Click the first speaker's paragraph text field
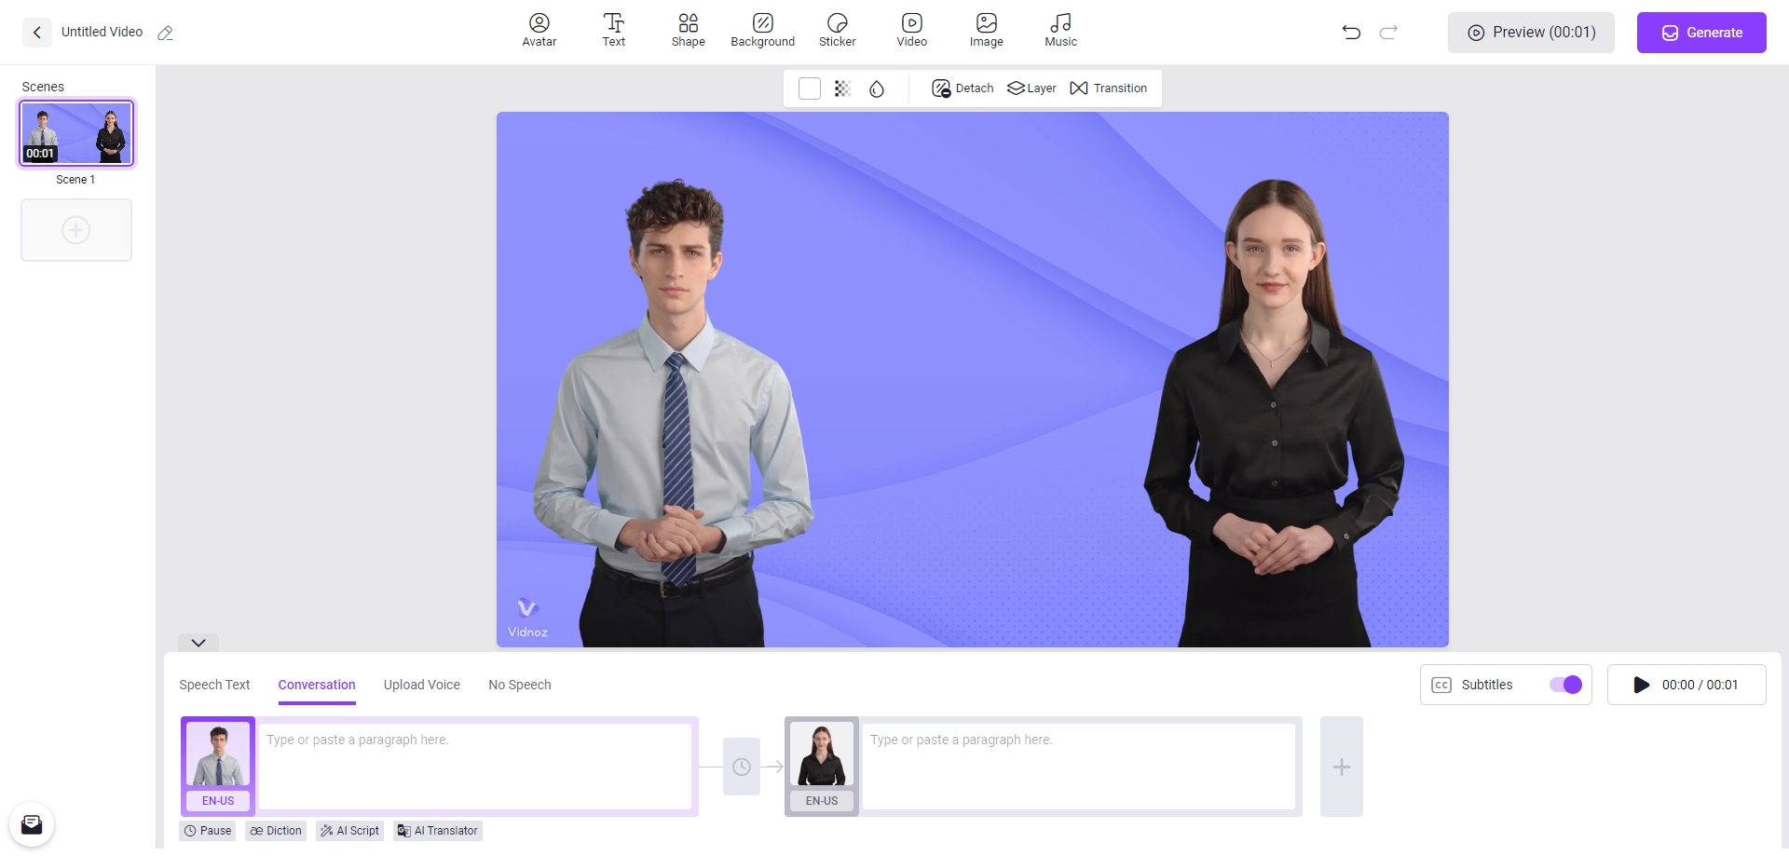The width and height of the screenshot is (1789, 856). tap(475, 767)
